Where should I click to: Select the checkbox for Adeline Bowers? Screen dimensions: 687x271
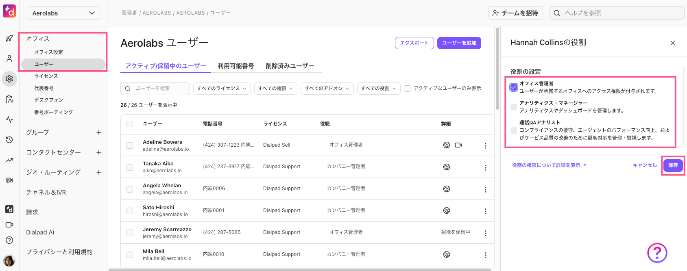pyautogui.click(x=130, y=145)
